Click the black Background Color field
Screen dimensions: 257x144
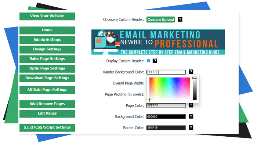[x=166, y=116]
